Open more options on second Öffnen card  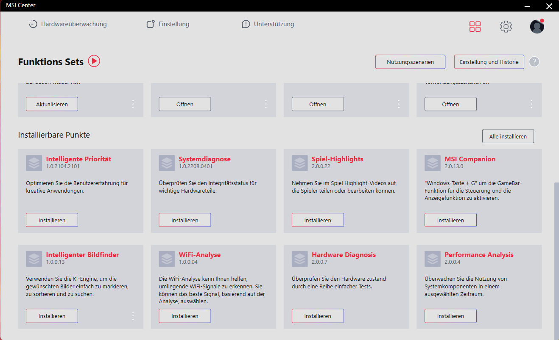click(266, 104)
